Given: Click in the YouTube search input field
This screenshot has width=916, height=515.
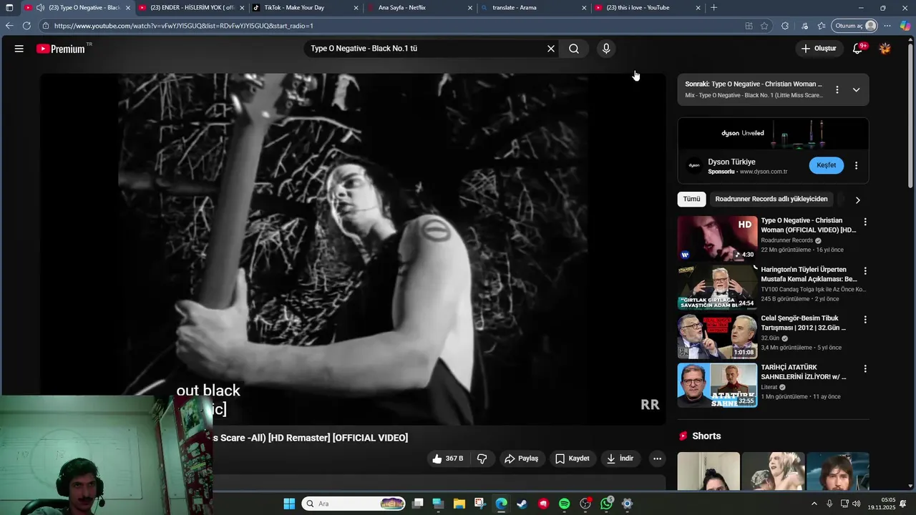Looking at the screenshot, I should click(426, 49).
